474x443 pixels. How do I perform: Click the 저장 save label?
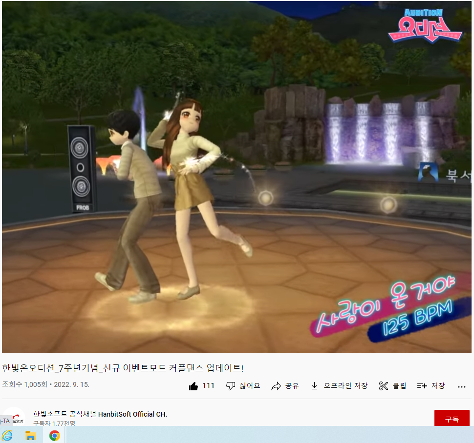[x=438, y=385]
